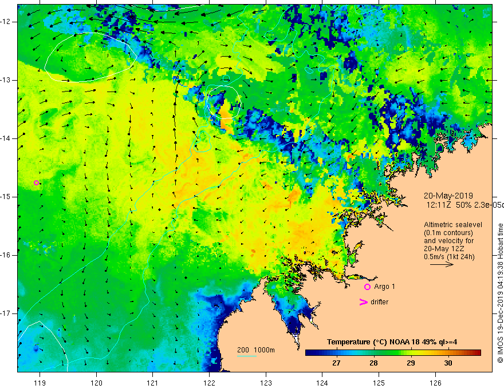Click the 'Altimetric sealevel' caption line

coord(453,225)
